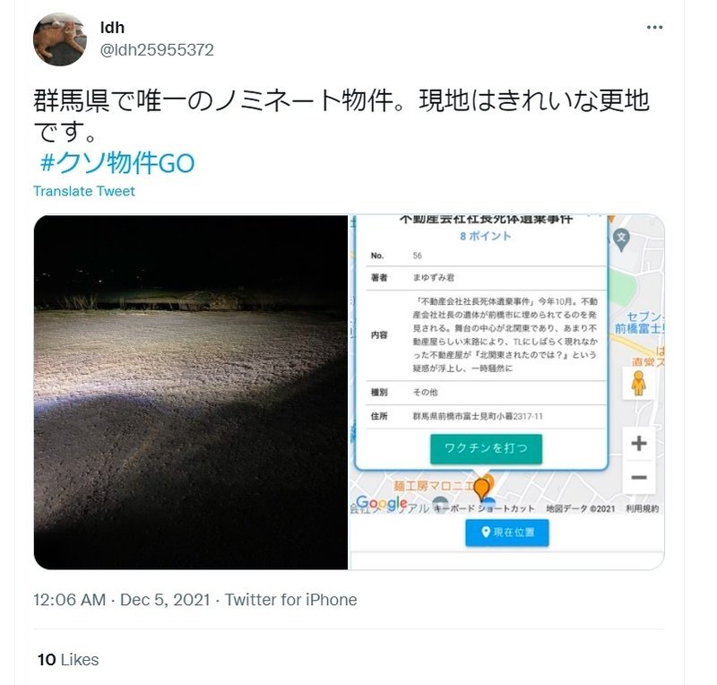Click the blue 現在位置 location button
Image resolution: width=717 pixels, height=685 pixels.
click(507, 533)
